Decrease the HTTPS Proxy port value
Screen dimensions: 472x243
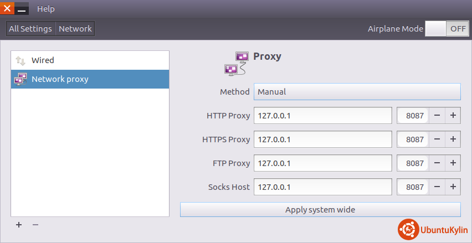tap(437, 139)
